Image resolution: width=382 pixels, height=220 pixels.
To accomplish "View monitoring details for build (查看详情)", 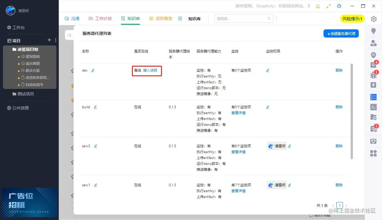I will [x=238, y=113].
